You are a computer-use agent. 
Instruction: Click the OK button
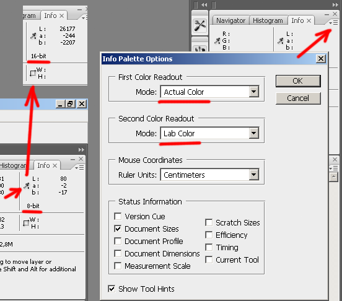pyautogui.click(x=298, y=81)
